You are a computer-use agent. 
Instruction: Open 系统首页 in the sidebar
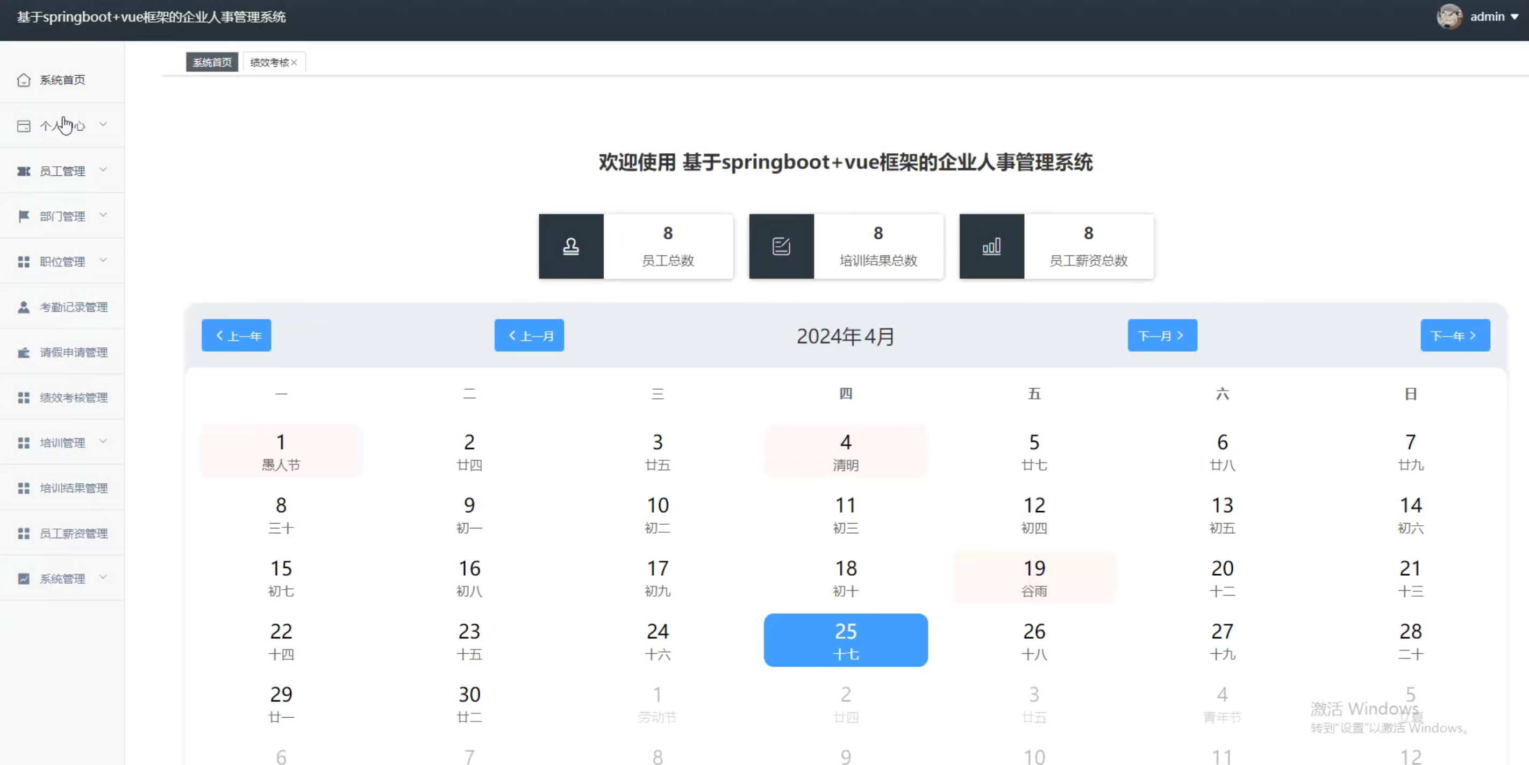62,80
